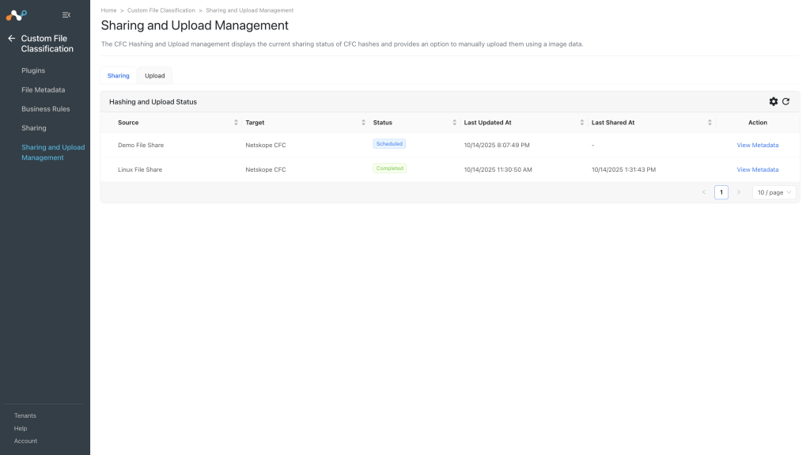The height and width of the screenshot is (455, 810).
Task: Click the Home breadcrumb link
Action: [x=108, y=10]
